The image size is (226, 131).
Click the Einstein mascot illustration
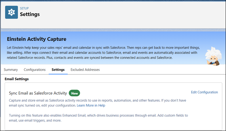click(213, 56)
